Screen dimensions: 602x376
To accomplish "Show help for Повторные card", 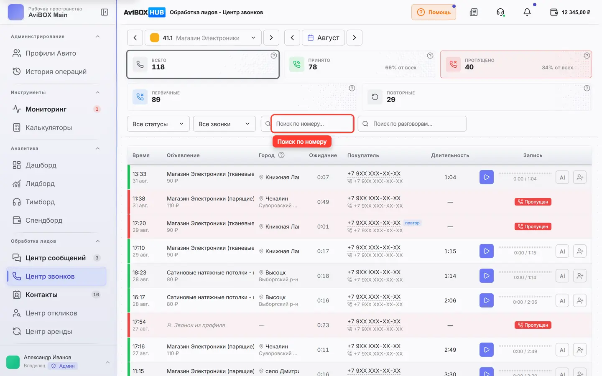I will coord(587,88).
